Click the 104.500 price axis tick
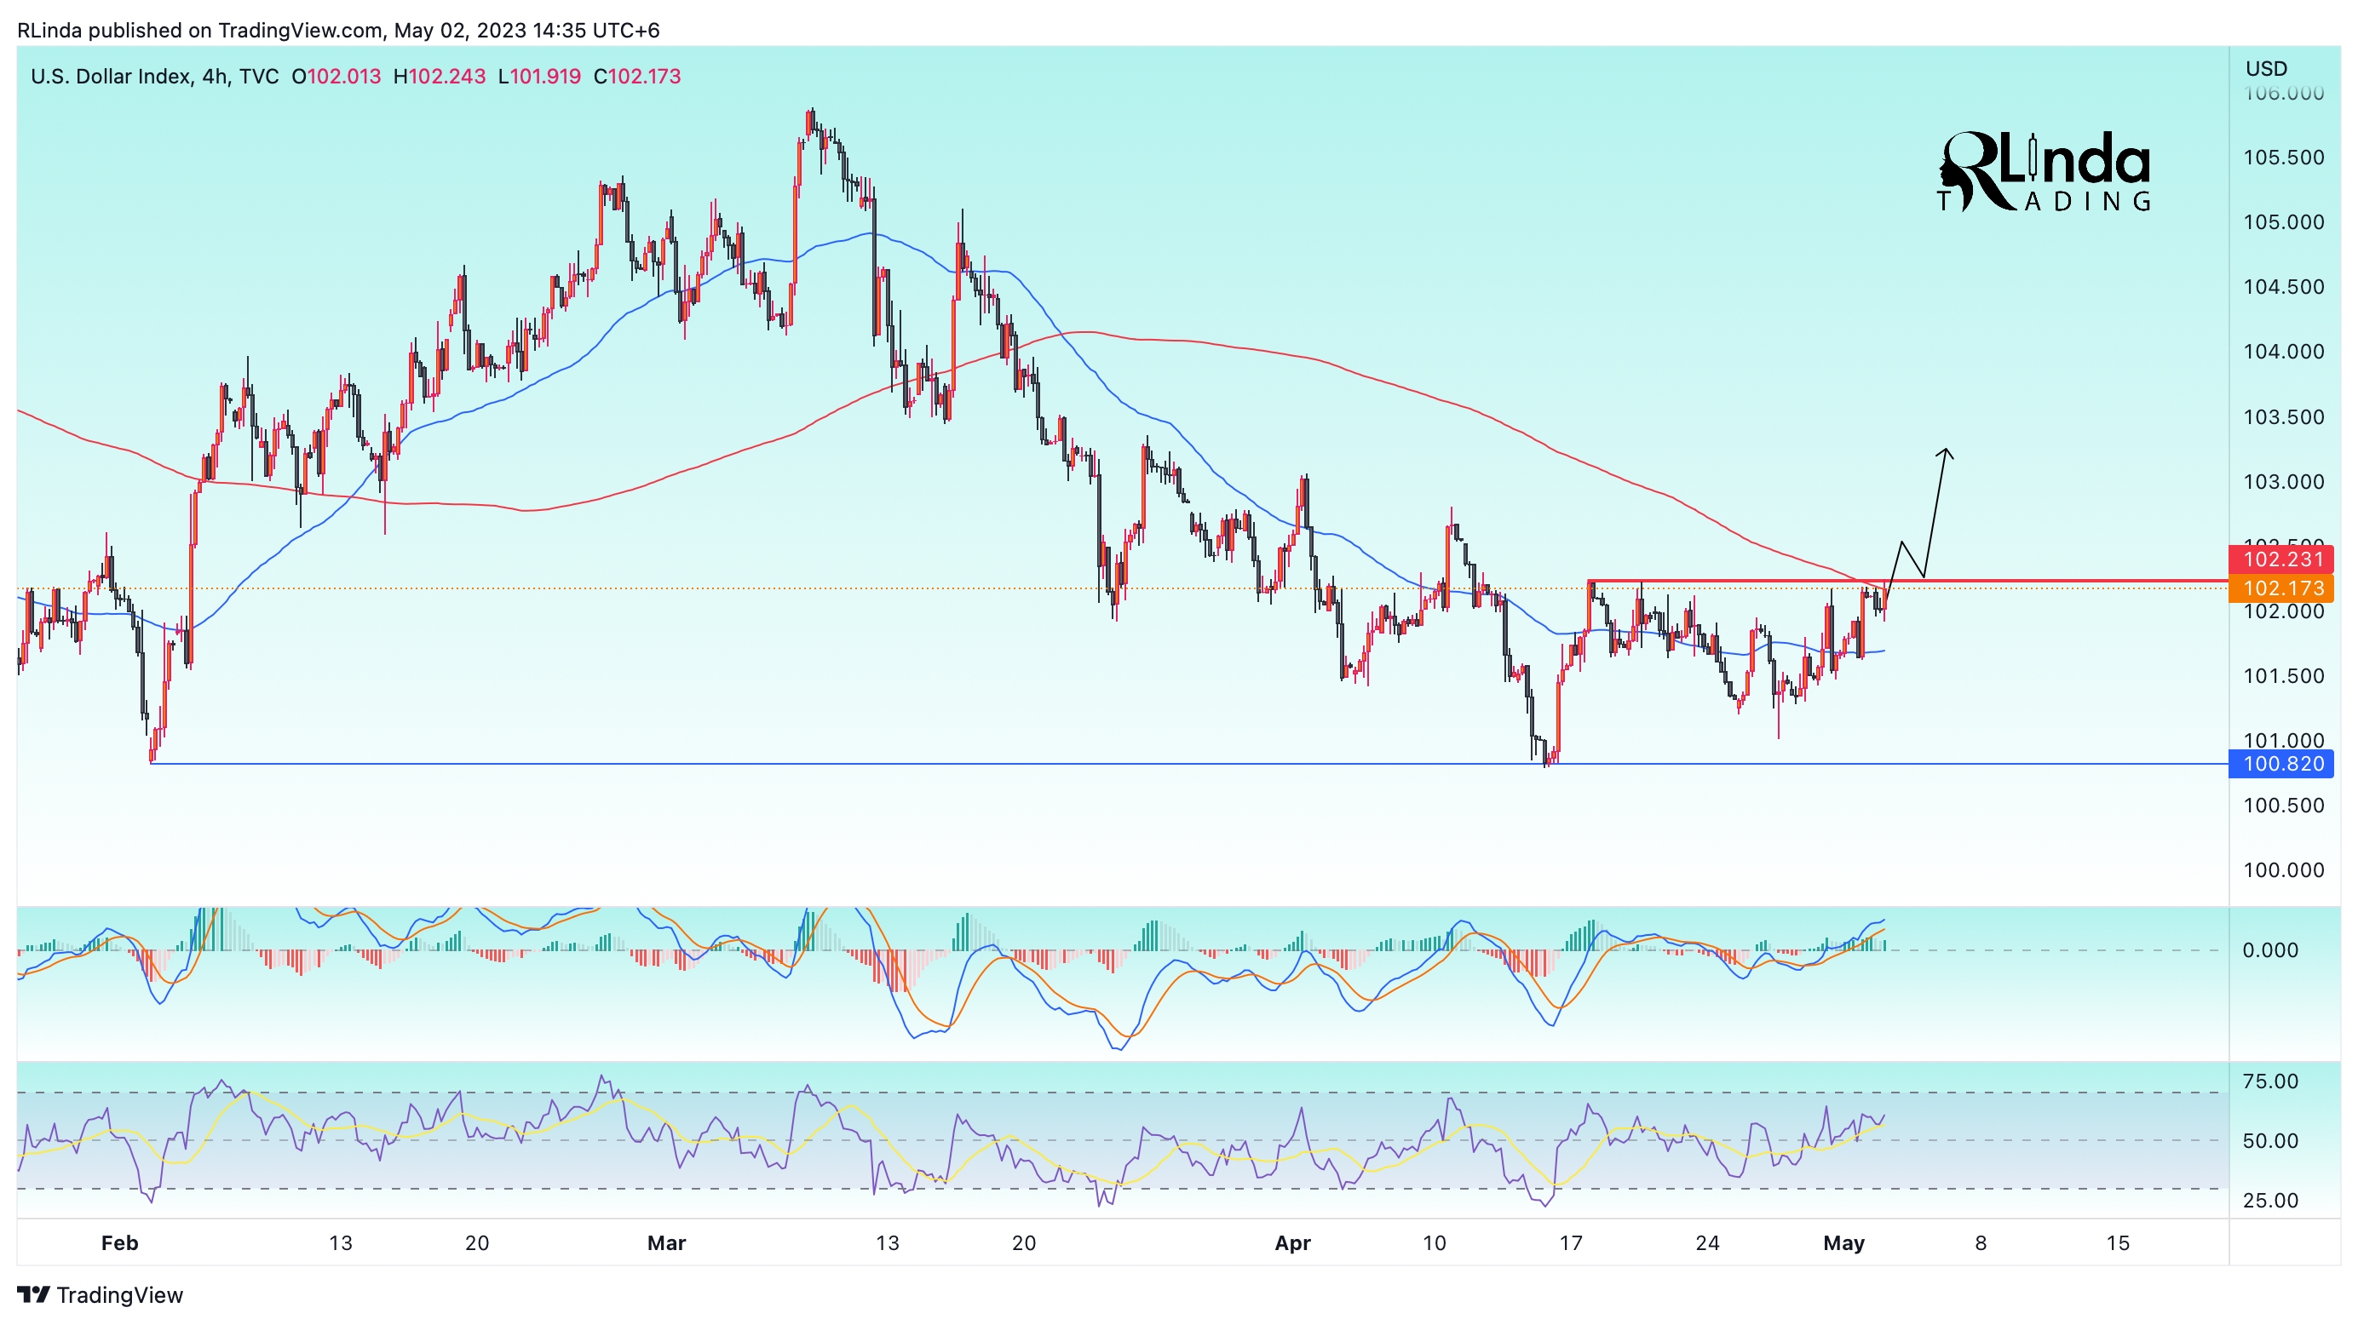 pyautogui.click(x=2283, y=287)
